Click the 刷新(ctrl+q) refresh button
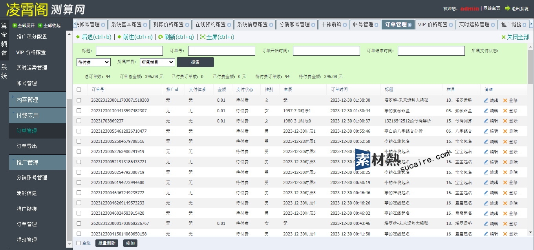The width and height of the screenshot is (534, 250). tap(176, 37)
